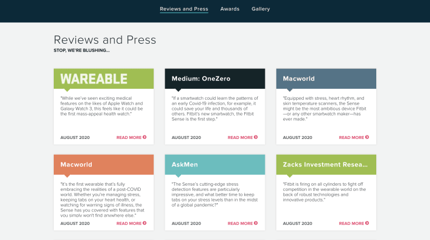This screenshot has height=240, width=430.
Task: Click the blue Macworld card header
Action: click(x=327, y=79)
